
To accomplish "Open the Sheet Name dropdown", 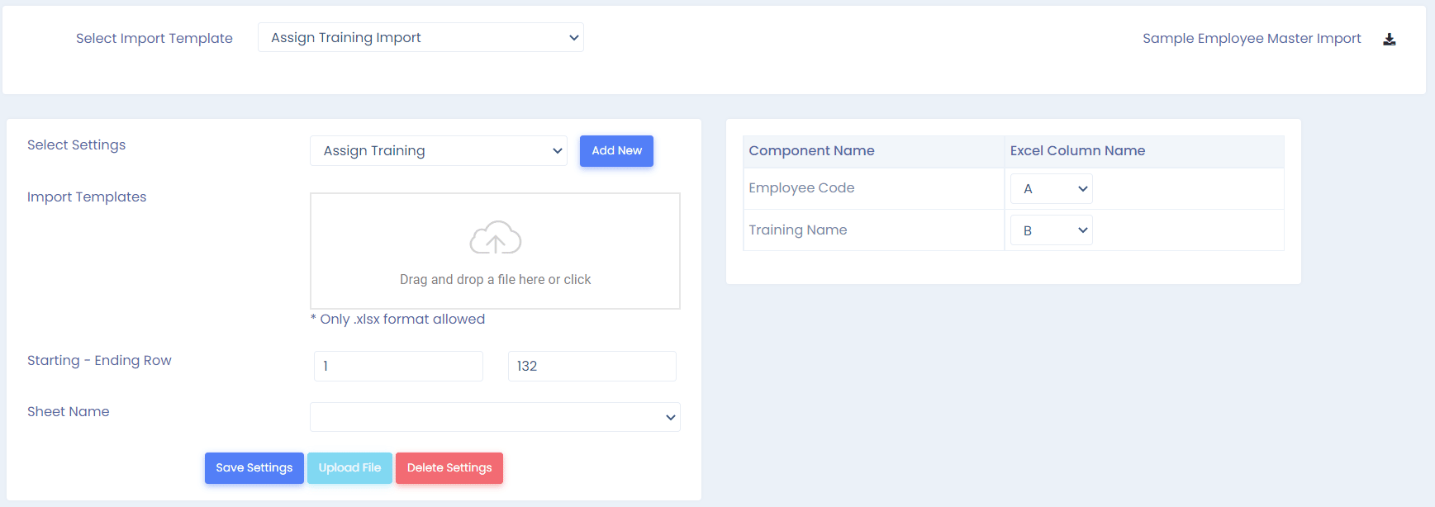I will coord(494,417).
